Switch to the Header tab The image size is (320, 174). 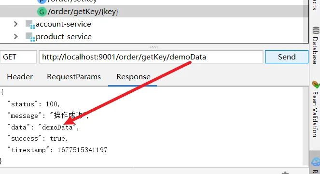[x=20, y=77]
